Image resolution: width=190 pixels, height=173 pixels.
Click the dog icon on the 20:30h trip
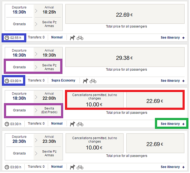pos(73,167)
